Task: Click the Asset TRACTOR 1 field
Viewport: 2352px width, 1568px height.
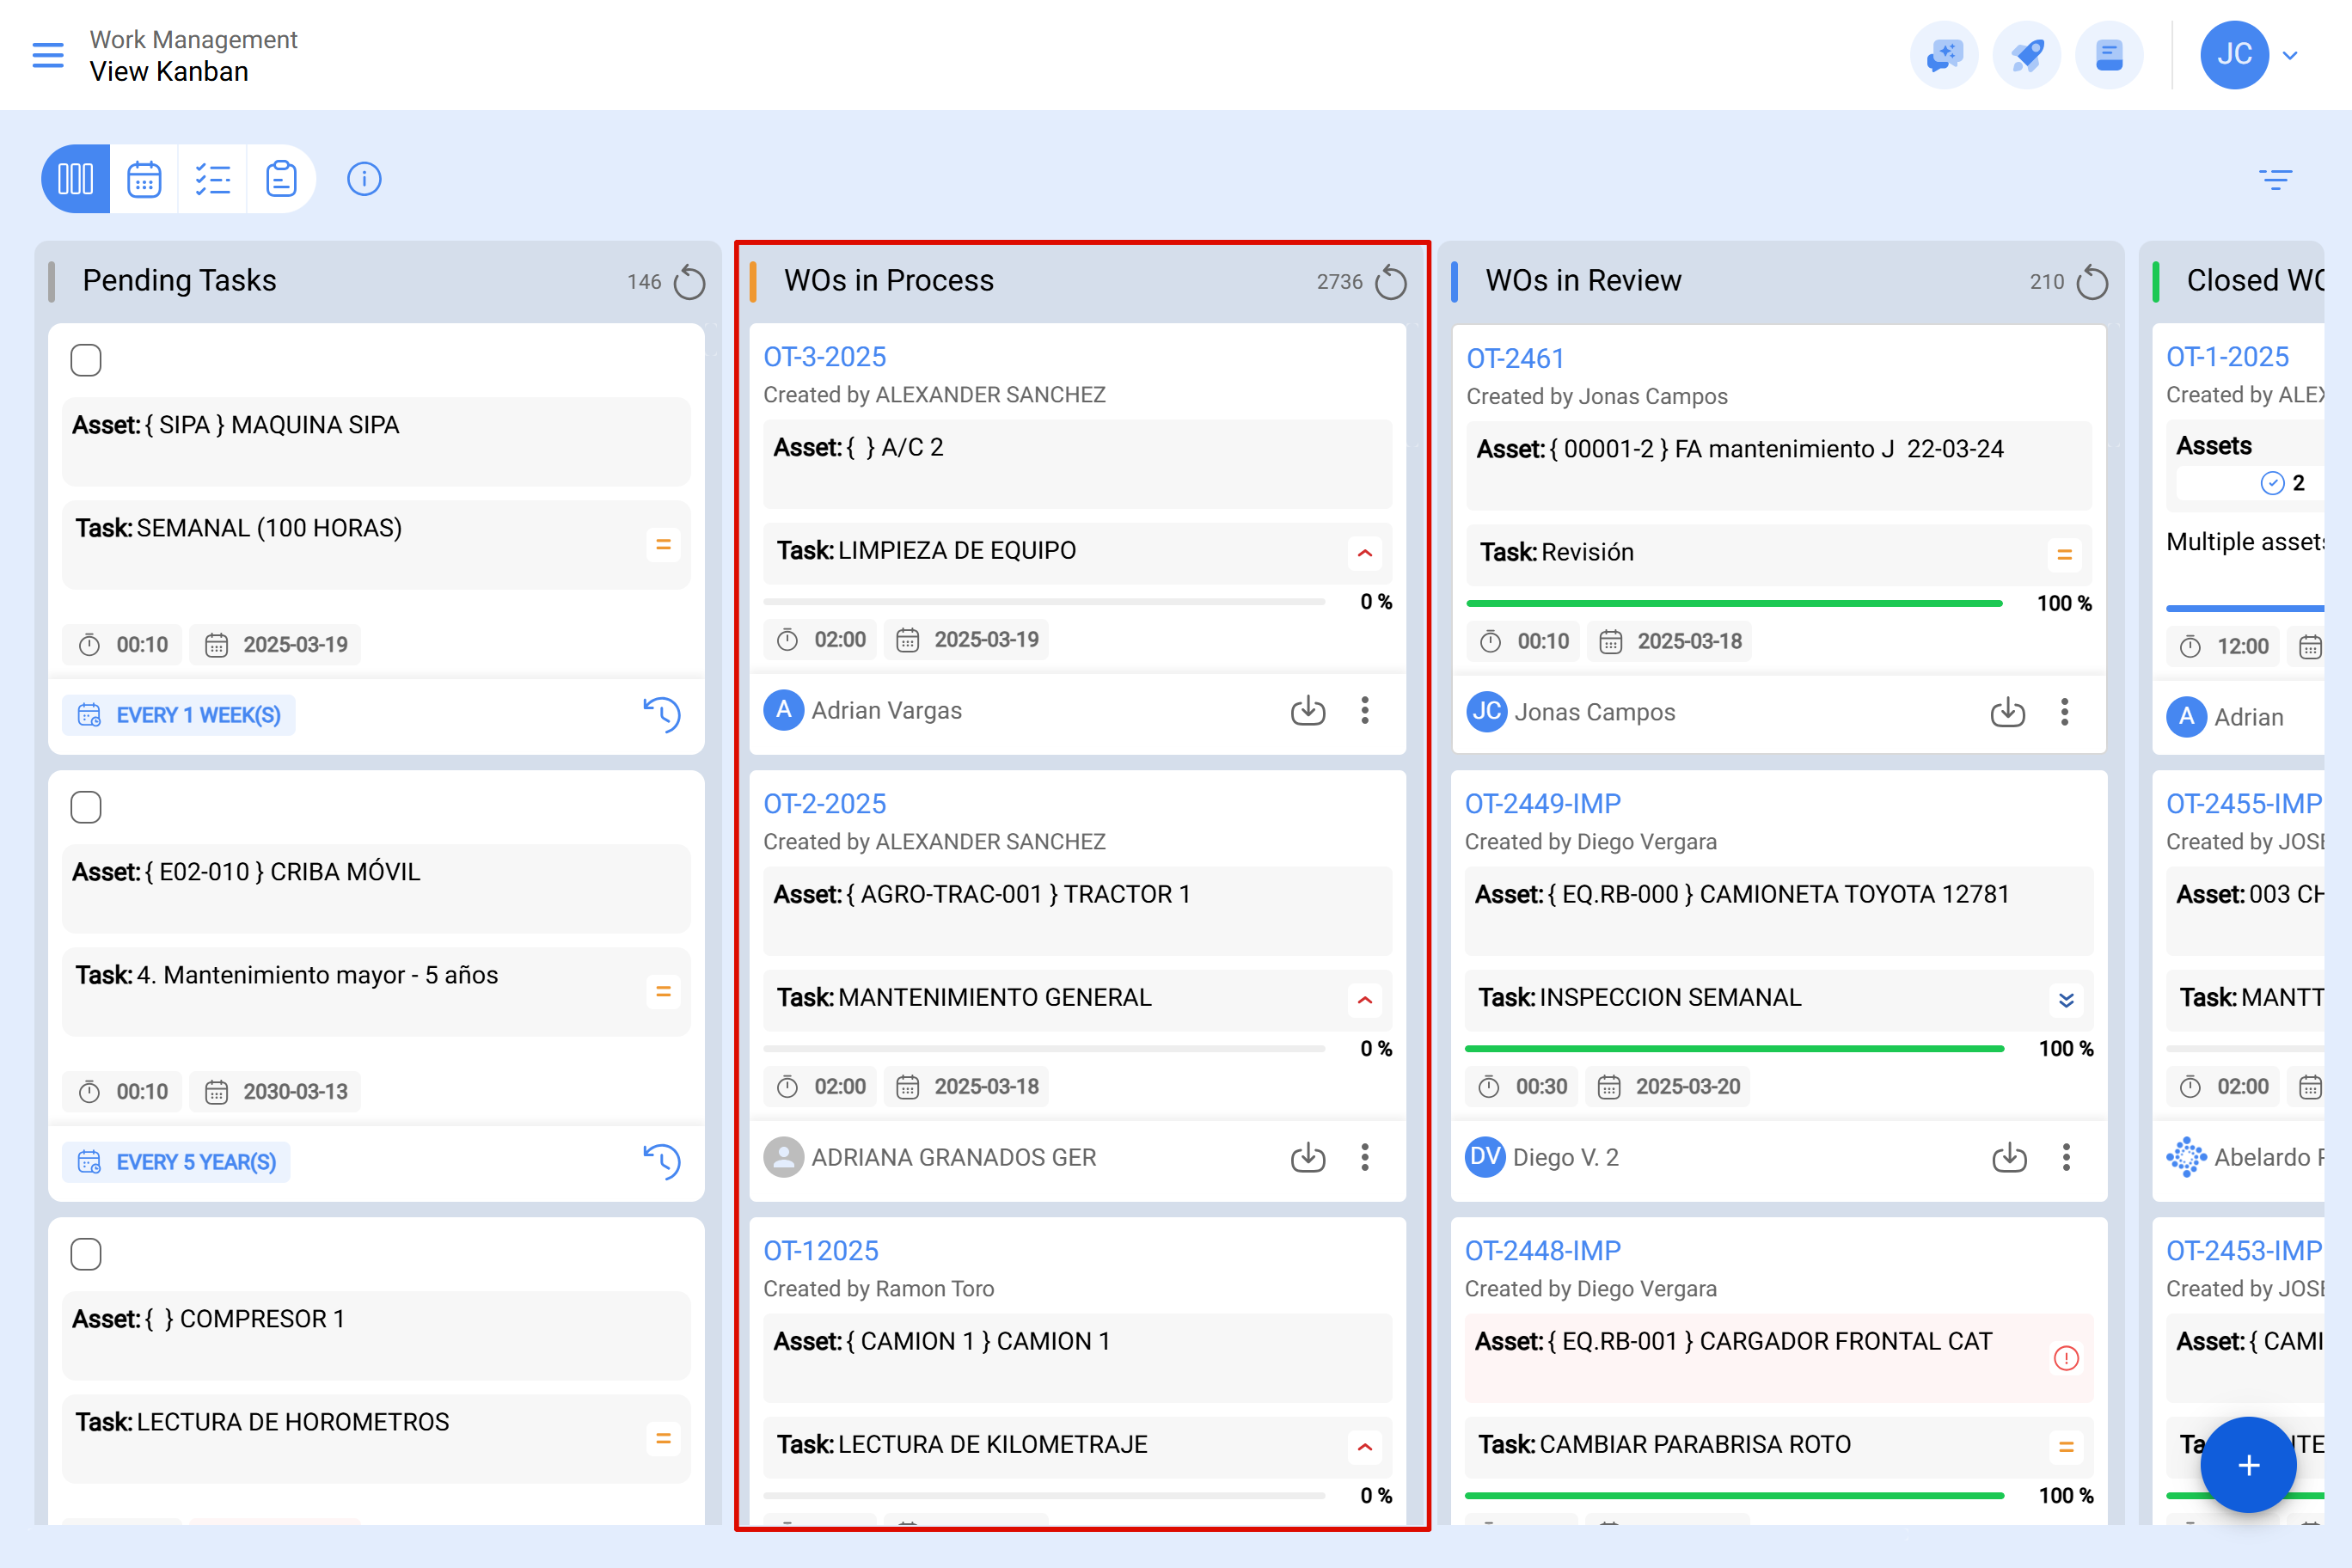Action: tap(1077, 911)
